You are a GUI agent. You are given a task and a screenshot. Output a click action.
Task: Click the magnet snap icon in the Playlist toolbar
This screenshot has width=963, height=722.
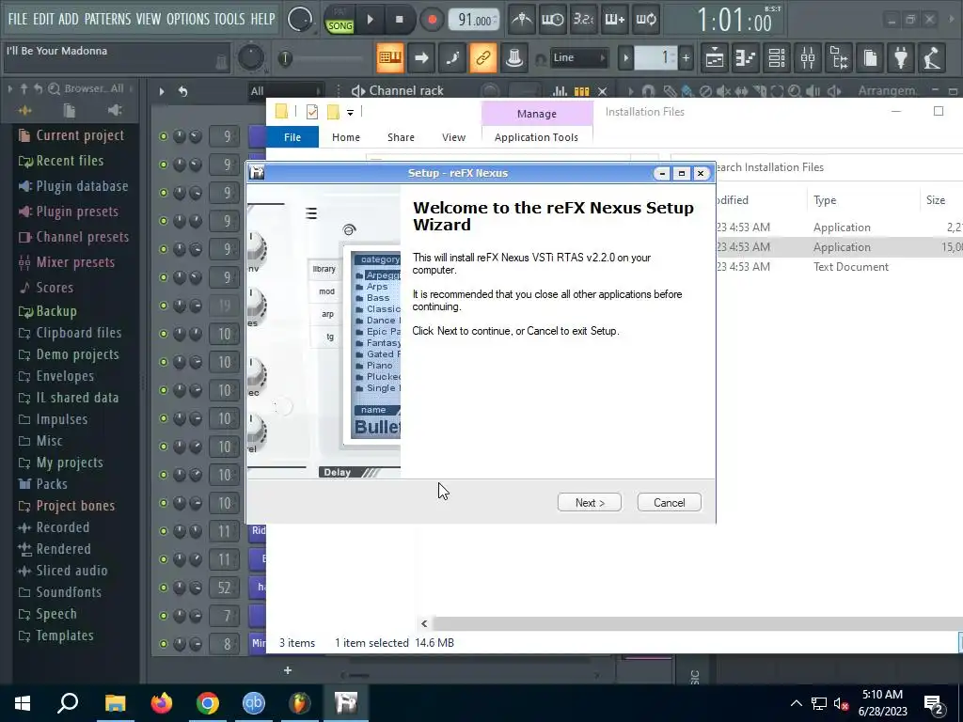[648, 91]
